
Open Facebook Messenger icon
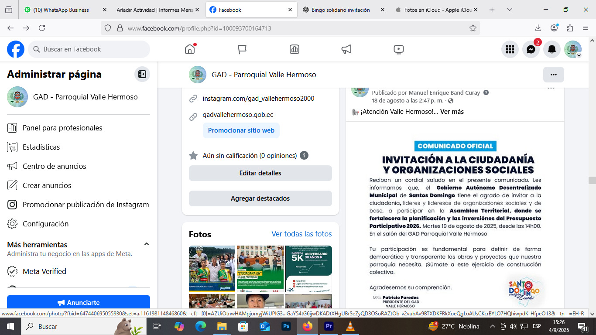click(531, 49)
